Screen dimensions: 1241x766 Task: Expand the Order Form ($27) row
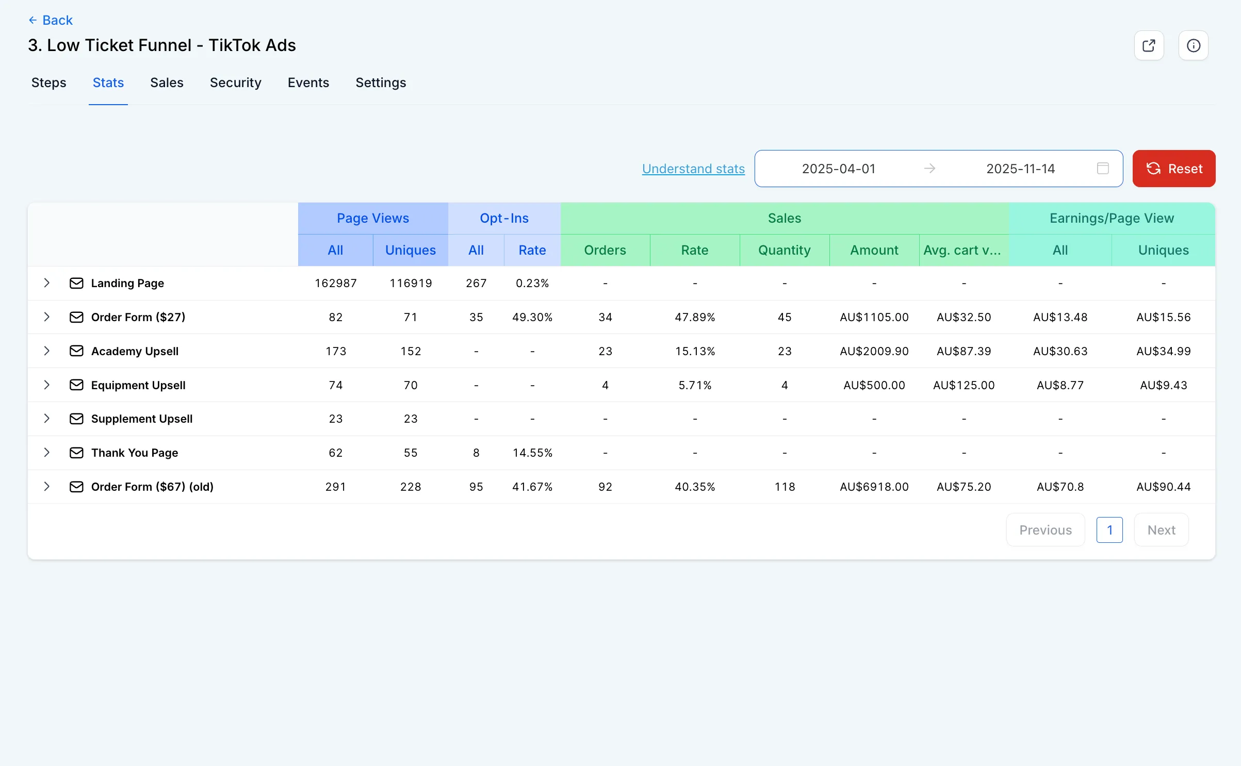47,317
